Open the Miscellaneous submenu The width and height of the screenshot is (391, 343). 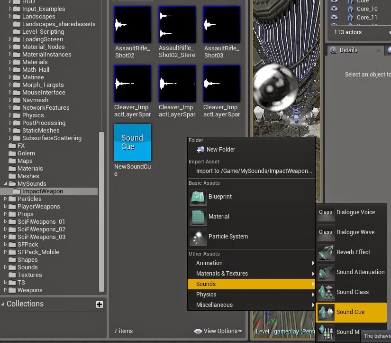251,305
